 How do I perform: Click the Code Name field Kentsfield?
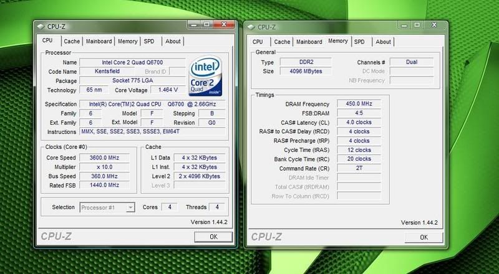coord(107,71)
